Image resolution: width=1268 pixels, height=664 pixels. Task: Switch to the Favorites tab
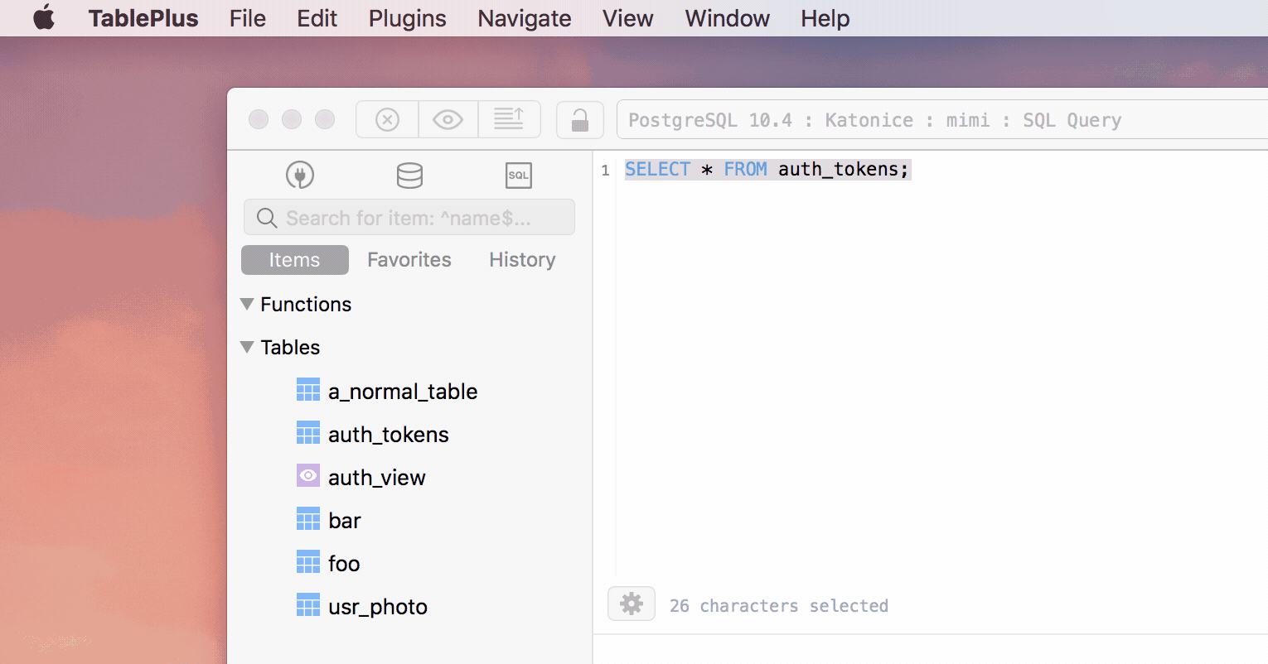coord(409,260)
